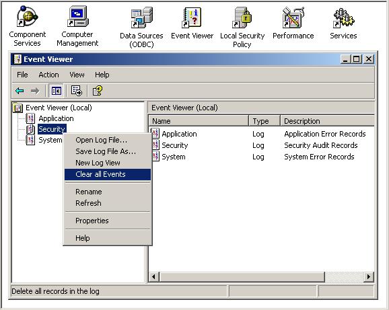Click the Back arrow toolbar button
This screenshot has width=389, height=310.
[x=20, y=91]
